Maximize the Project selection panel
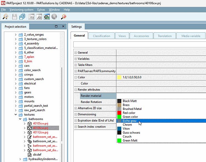The width and height of the screenshot is (206, 162). pyautogui.click(x=56, y=27)
